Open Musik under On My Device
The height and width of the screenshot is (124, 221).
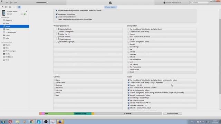[8, 45]
